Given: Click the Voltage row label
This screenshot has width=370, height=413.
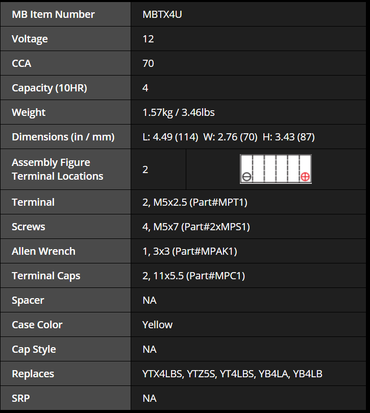Looking at the screenshot, I should coord(30,39).
